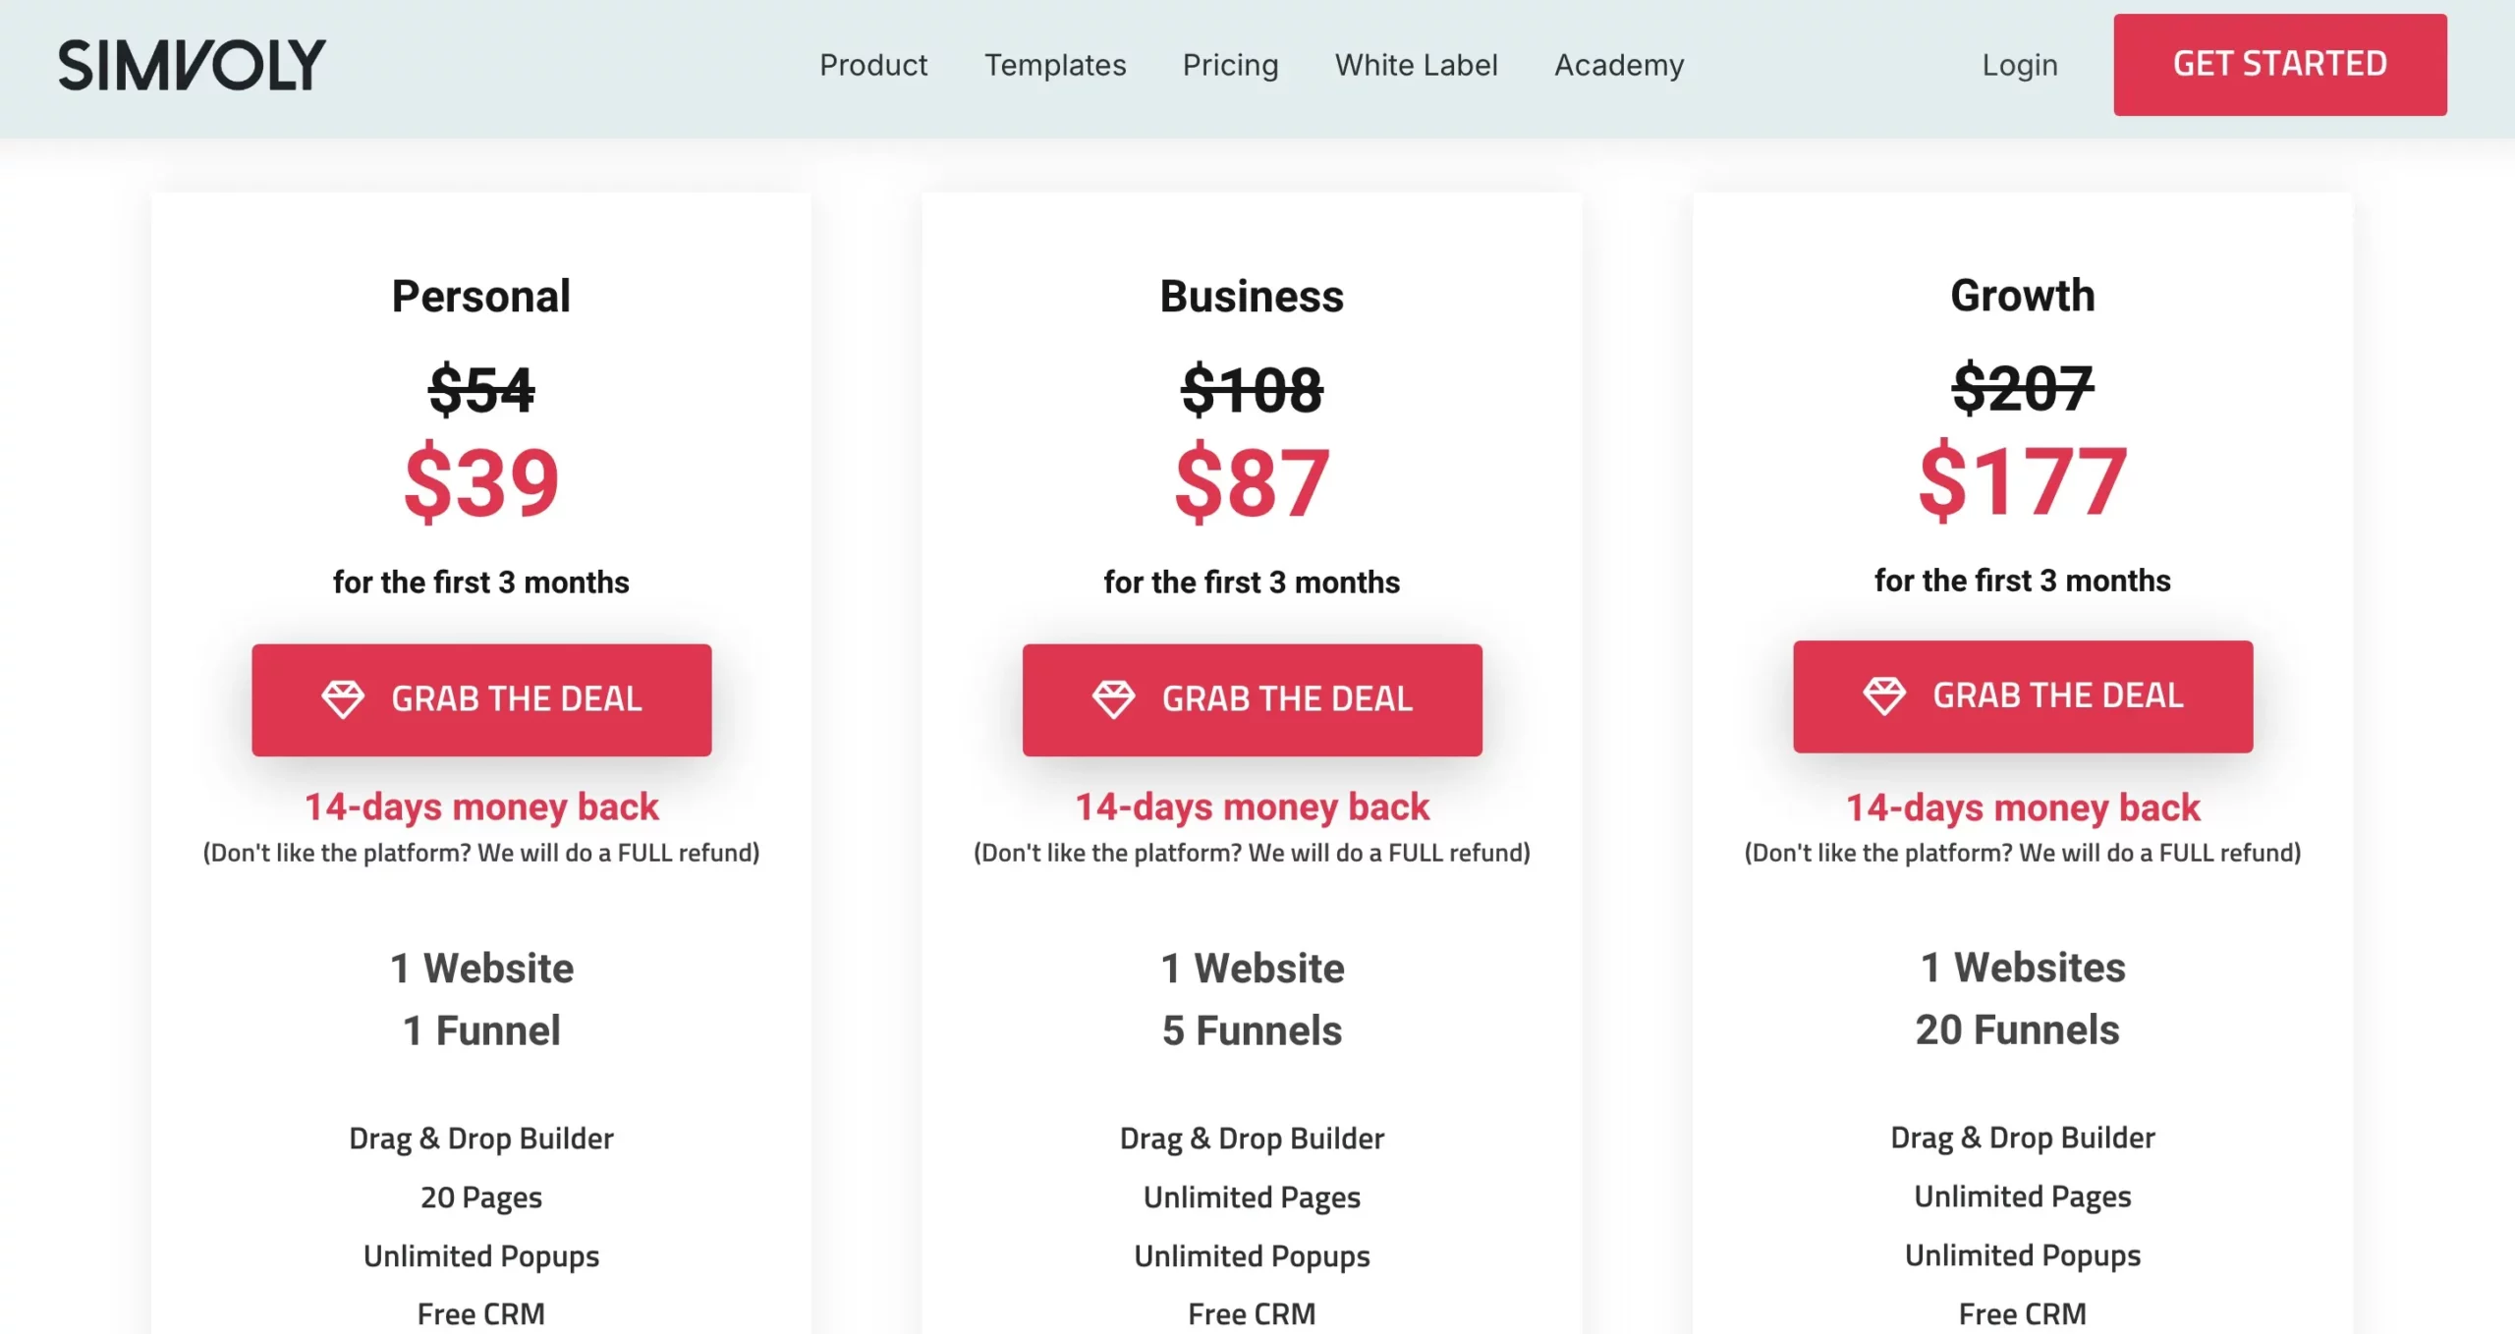Click 'Free CRM' in Growth plan
This screenshot has height=1334, width=2515.
coord(2023,1314)
